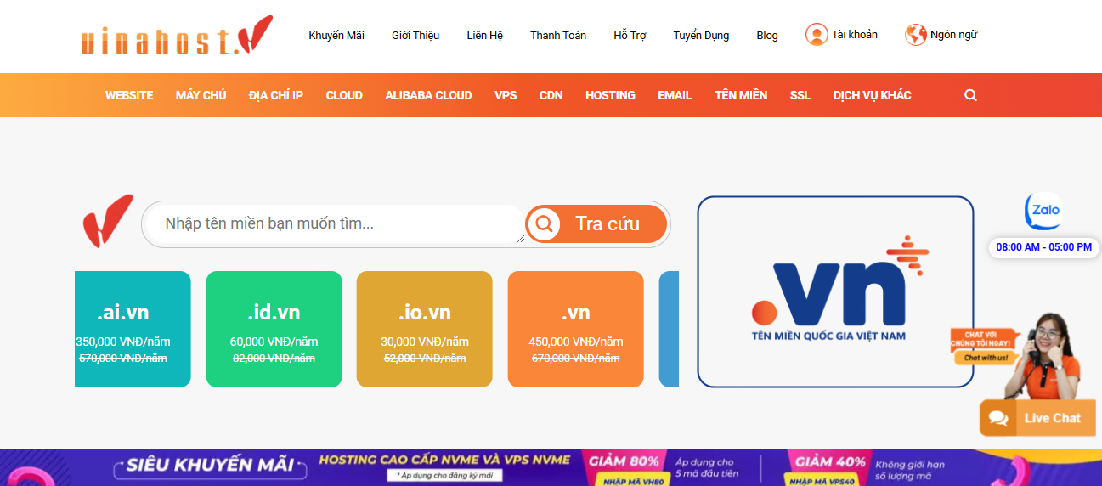Open Thanh Toán menu item
Viewport: 1102px width, 486px height.
[x=558, y=36]
